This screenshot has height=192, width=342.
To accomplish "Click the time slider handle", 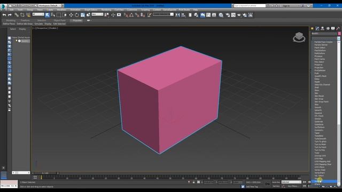I will (x=45, y=173).
